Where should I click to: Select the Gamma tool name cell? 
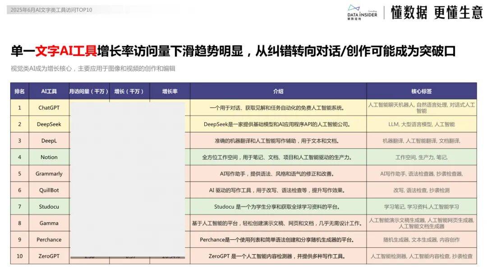coord(49,223)
